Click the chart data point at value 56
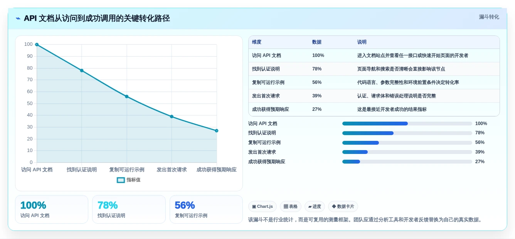Screen dimensions: 515x239 click(126, 97)
